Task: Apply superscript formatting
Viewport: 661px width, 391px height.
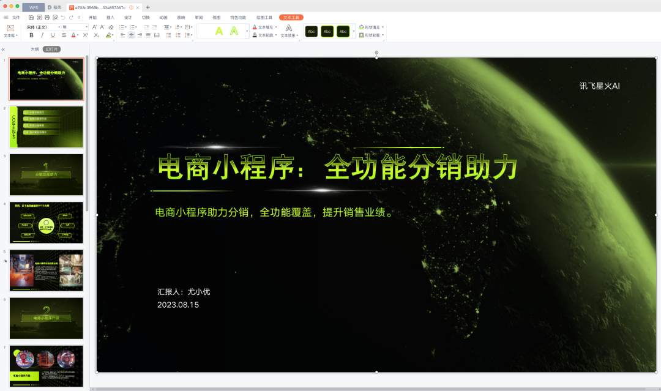Action: (86, 35)
